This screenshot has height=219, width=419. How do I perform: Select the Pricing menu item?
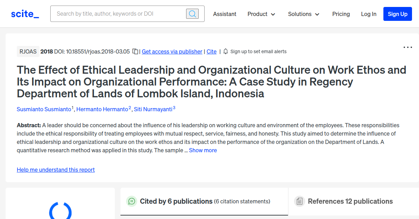[341, 14]
